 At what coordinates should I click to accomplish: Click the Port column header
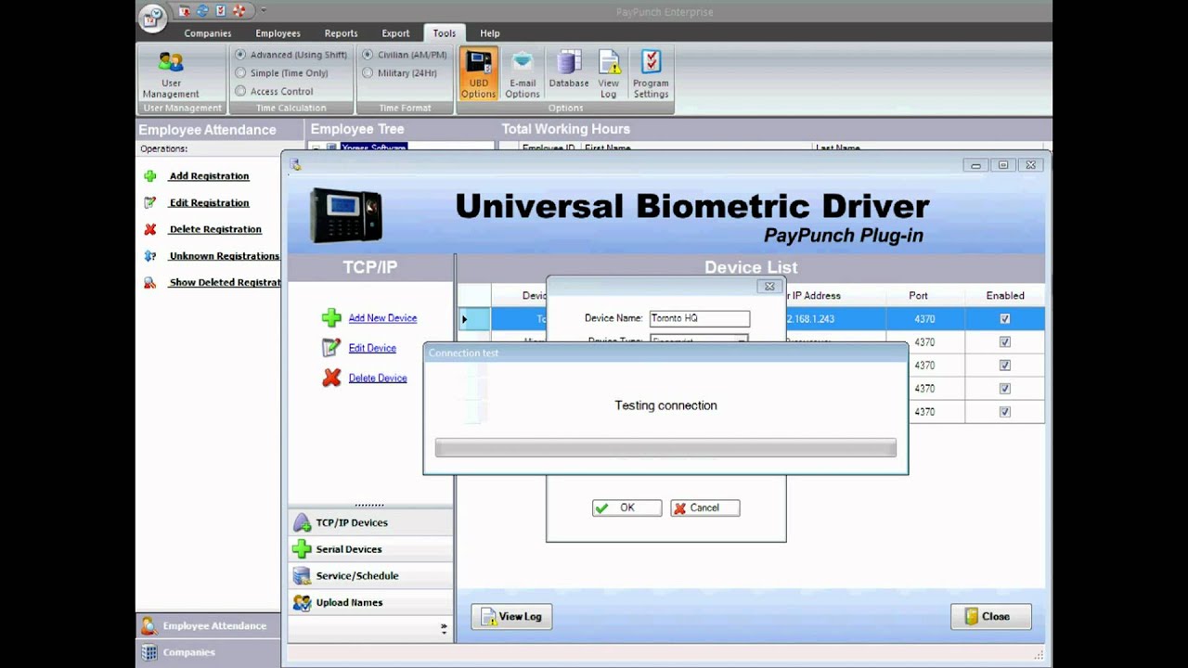coord(918,296)
